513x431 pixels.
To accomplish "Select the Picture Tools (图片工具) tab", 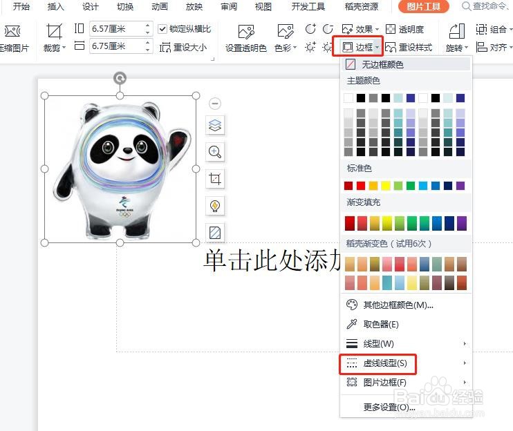I will click(423, 6).
